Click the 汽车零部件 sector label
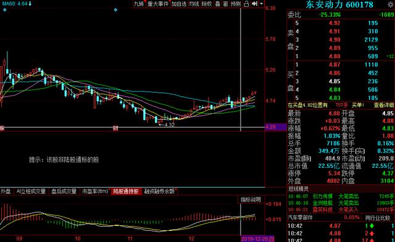 point(300,217)
